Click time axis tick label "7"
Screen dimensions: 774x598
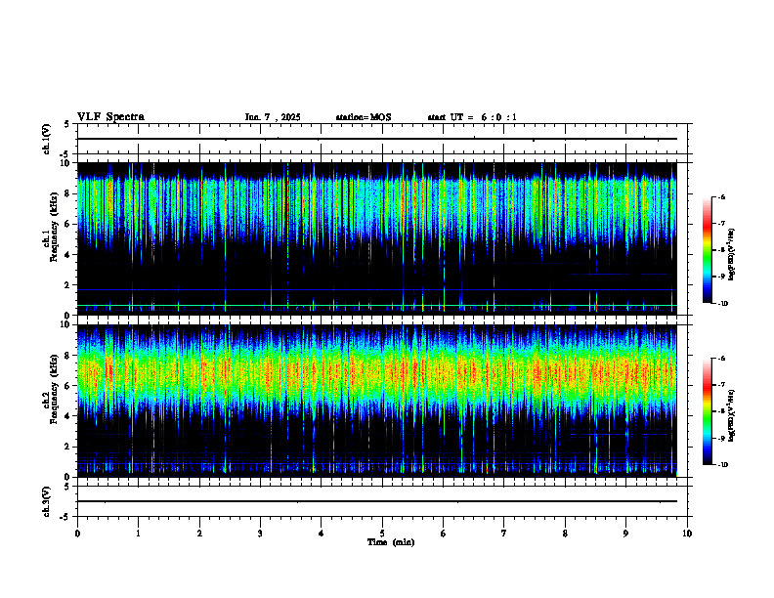pyautogui.click(x=504, y=534)
